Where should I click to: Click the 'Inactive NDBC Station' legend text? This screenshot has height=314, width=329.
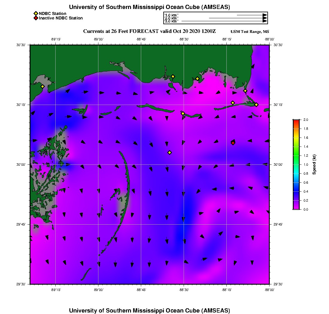click(61, 18)
